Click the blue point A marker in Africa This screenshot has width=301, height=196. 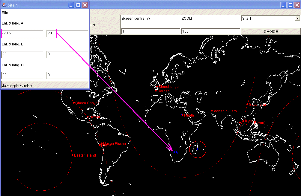pyautogui.click(x=174, y=152)
